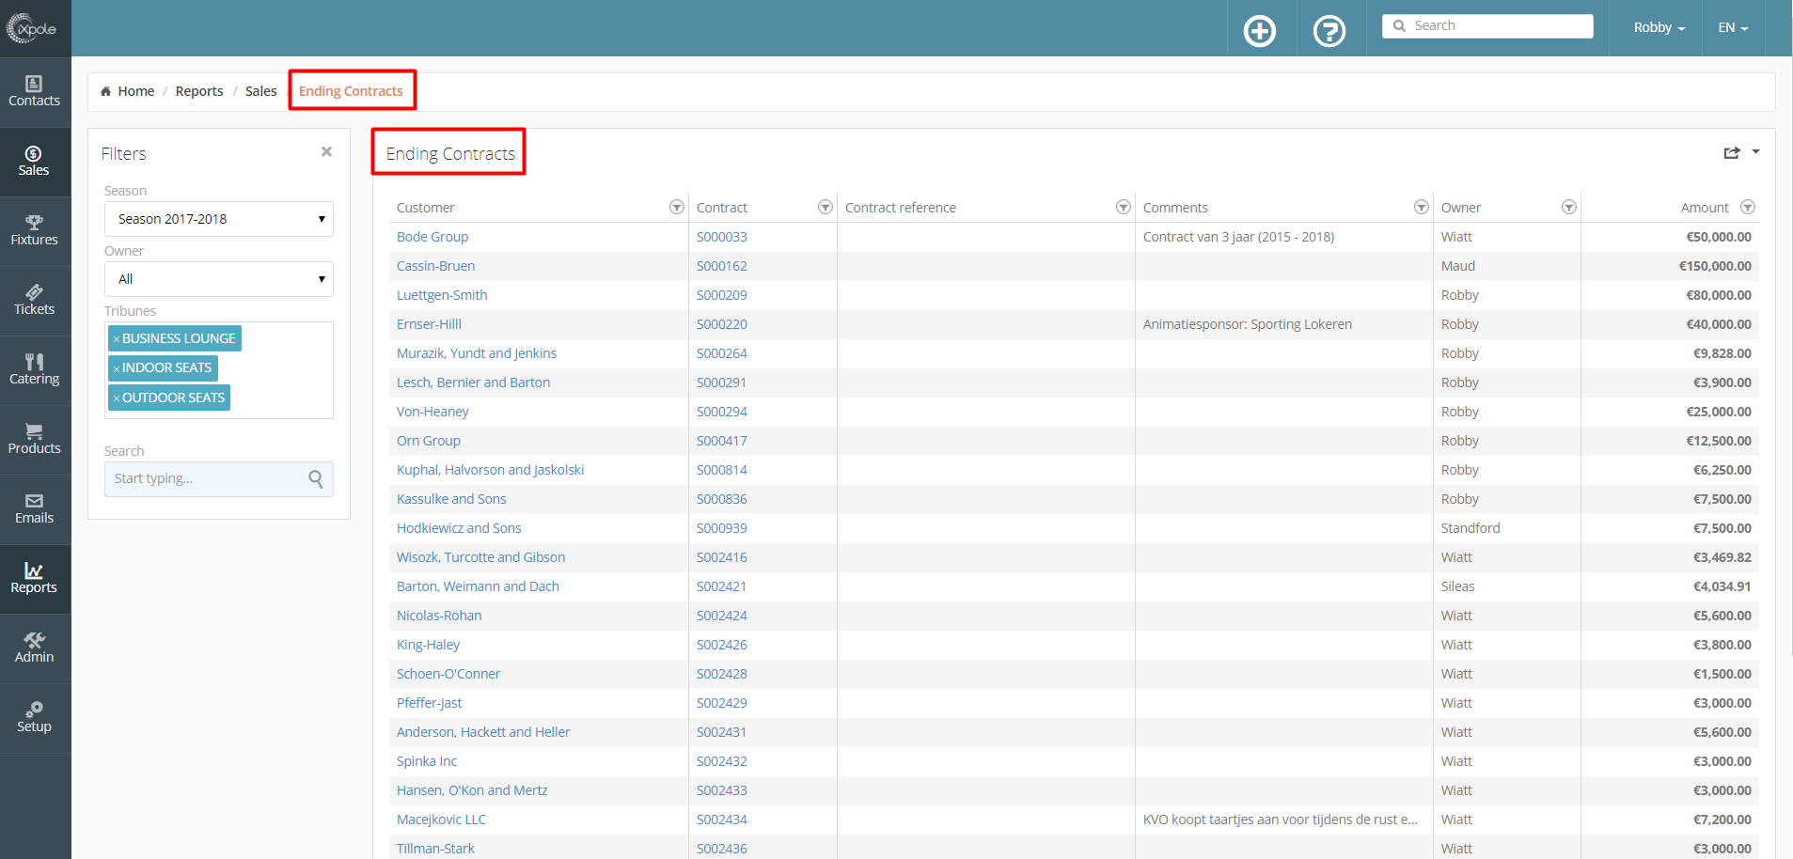Open customer Luettgen-Smith
This screenshot has width=1793, height=859.
442,295
